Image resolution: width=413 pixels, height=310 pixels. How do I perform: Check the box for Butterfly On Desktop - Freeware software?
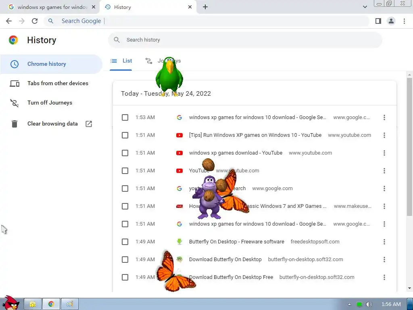click(x=125, y=242)
